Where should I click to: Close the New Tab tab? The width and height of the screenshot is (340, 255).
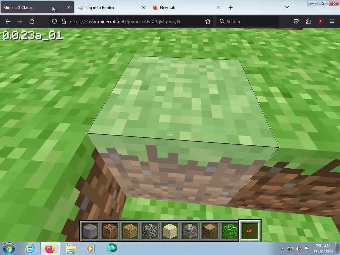click(x=218, y=7)
